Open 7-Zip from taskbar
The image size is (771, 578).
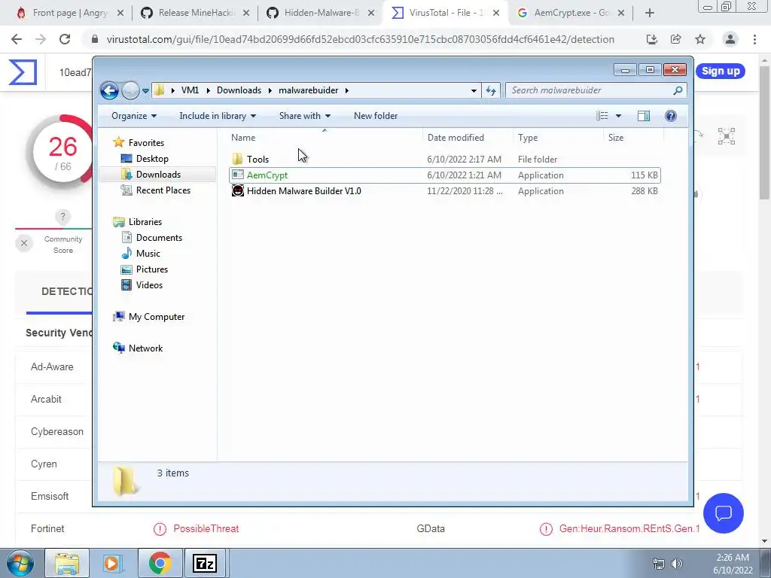pos(205,563)
